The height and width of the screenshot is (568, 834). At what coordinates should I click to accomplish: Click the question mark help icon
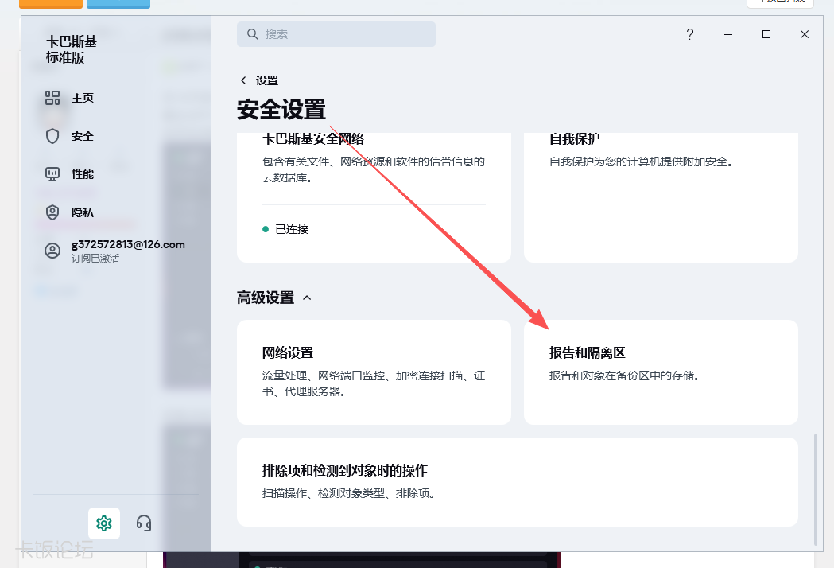[x=690, y=34]
